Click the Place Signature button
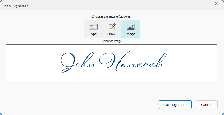224x115 pixels. (x=175, y=105)
